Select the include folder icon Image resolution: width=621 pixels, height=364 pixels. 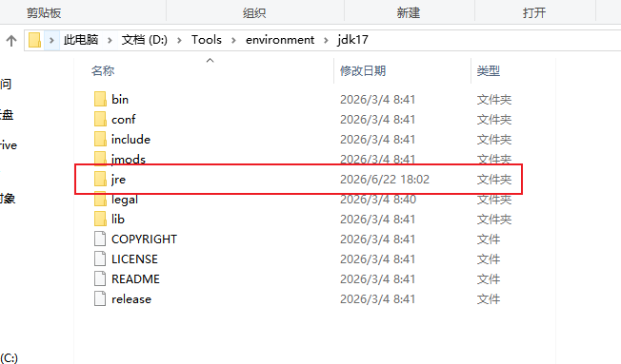100,139
